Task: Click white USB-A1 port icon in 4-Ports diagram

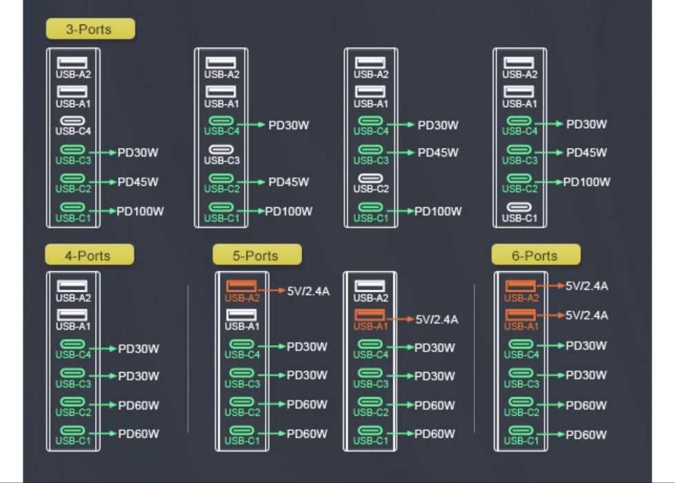Action: point(72,315)
